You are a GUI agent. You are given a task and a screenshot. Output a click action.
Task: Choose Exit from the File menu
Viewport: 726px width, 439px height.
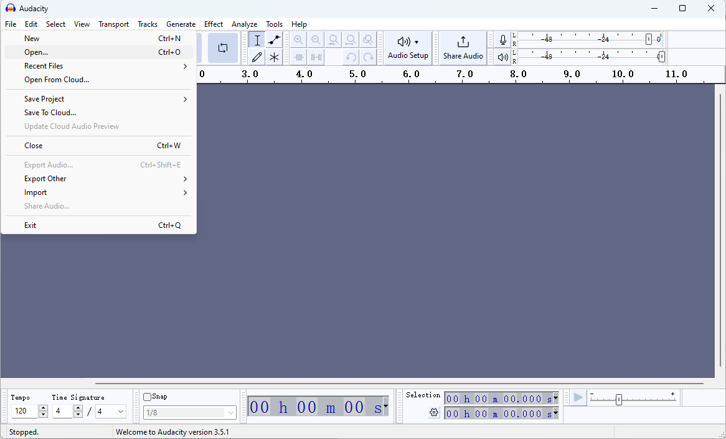pyautogui.click(x=98, y=225)
